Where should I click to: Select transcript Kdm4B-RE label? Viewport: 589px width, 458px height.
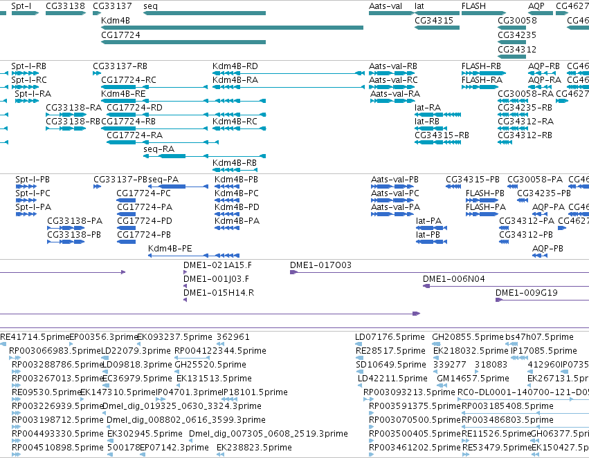[x=123, y=94]
